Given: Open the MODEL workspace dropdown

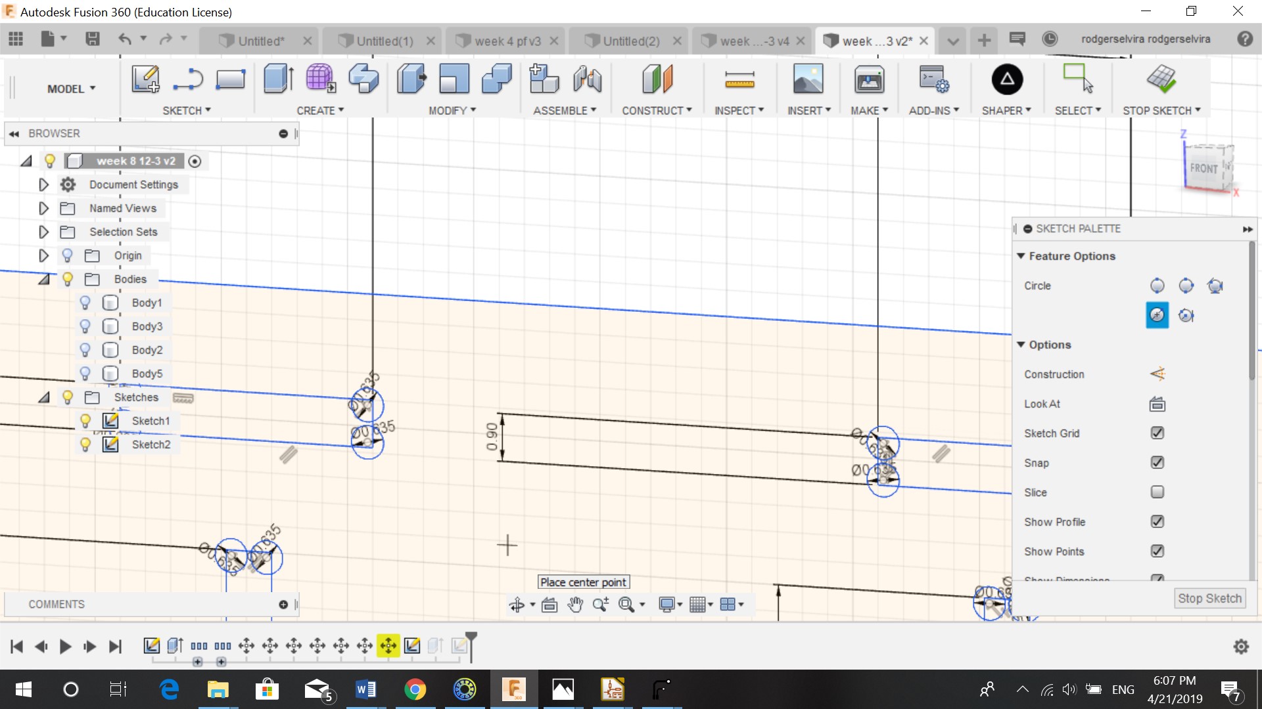Looking at the screenshot, I should click(71, 89).
